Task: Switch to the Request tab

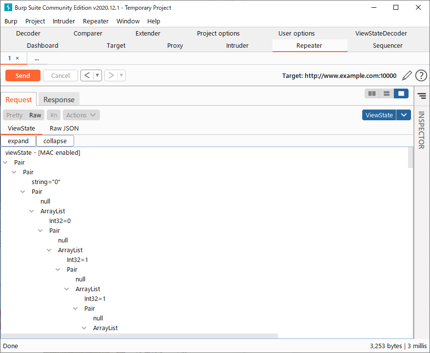Action: tap(19, 99)
